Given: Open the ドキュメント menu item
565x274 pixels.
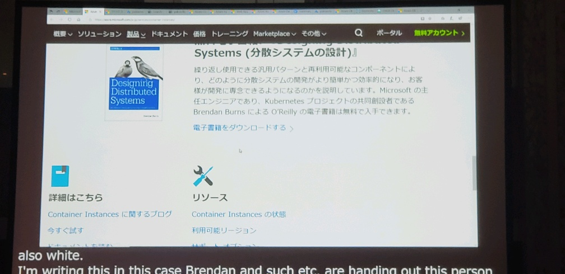Looking at the screenshot, I should click(169, 34).
